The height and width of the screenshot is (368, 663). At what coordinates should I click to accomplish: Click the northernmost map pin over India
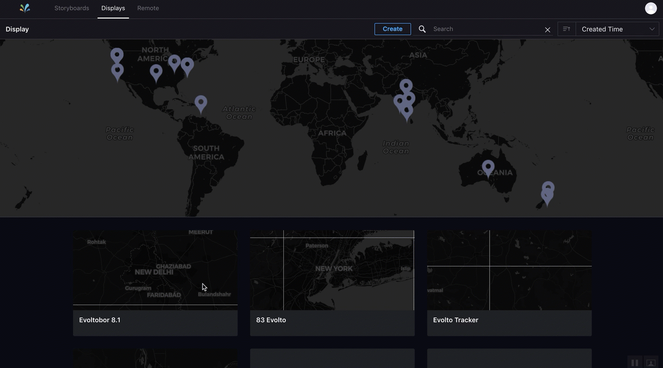(406, 86)
